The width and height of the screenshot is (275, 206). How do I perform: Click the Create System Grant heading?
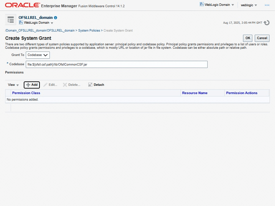click(28, 38)
